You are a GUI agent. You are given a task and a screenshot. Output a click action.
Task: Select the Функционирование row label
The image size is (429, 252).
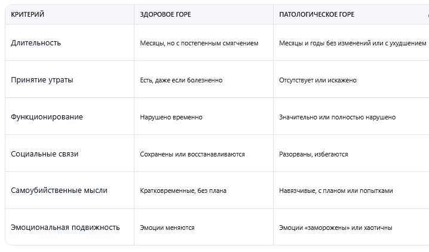click(x=47, y=117)
